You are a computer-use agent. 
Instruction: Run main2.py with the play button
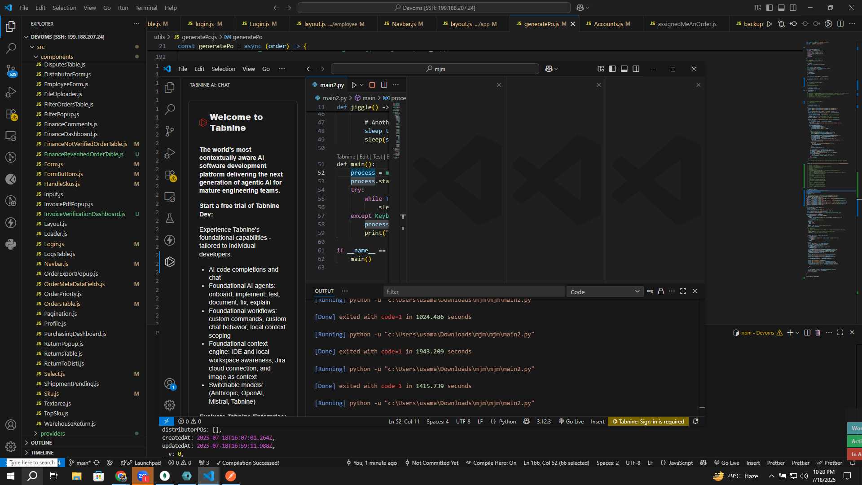[x=354, y=85]
